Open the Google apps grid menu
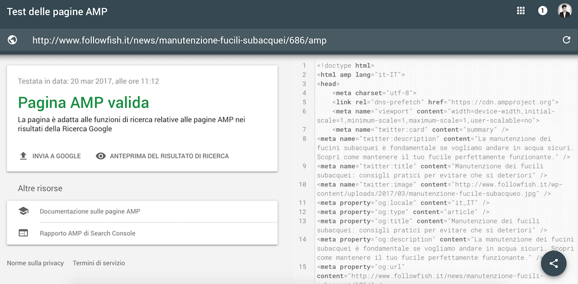 click(x=520, y=11)
